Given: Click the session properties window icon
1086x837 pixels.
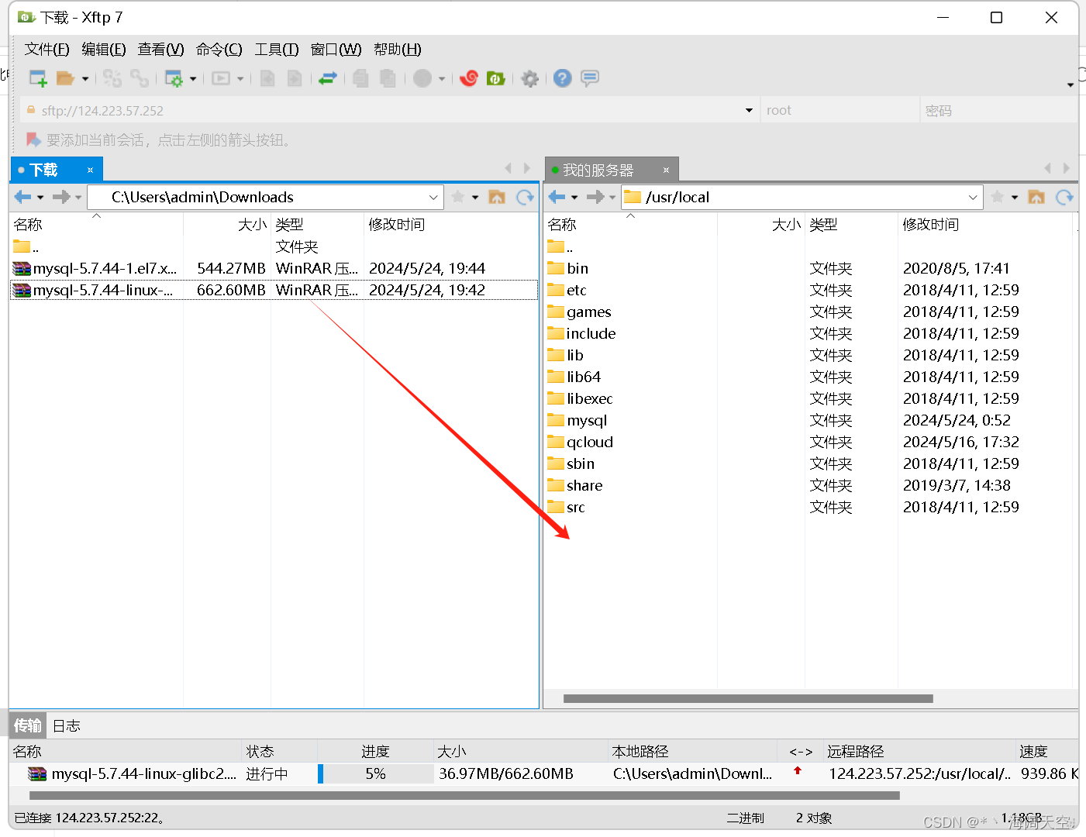Looking at the screenshot, I should [174, 78].
